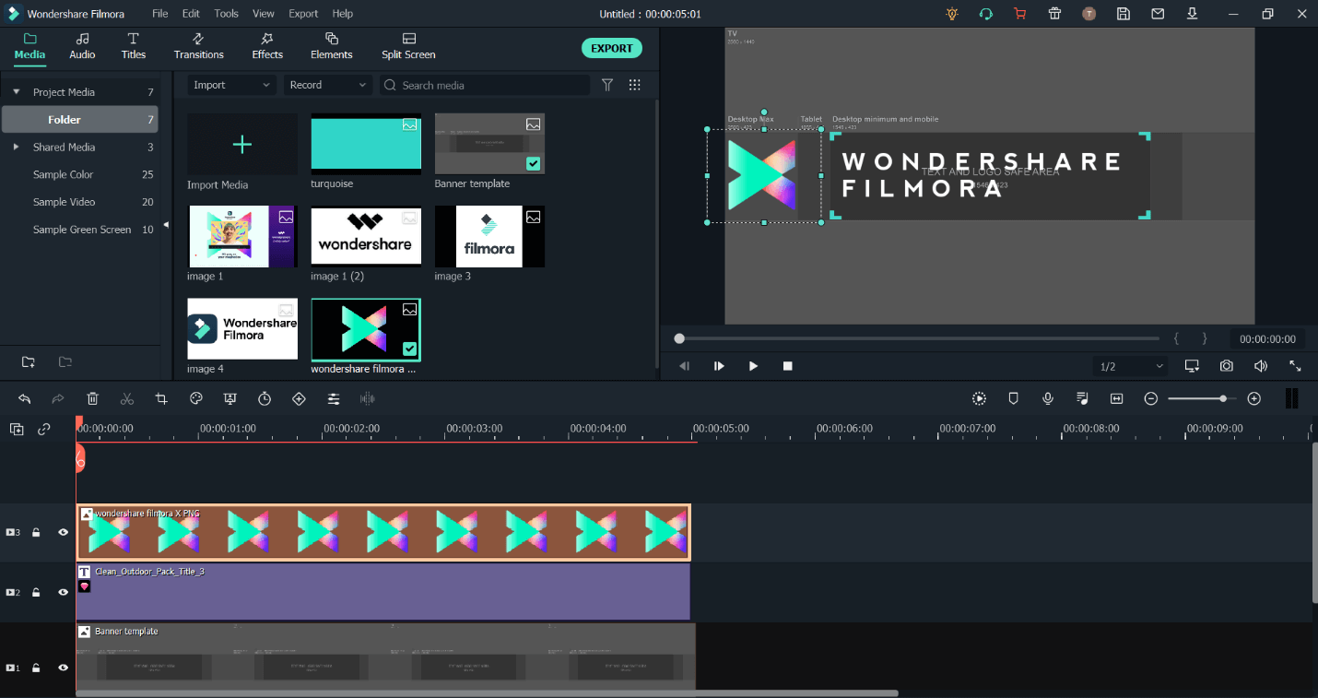Viewport: 1318px width, 698px height.
Task: Open the Tools menu
Action: [226, 14]
